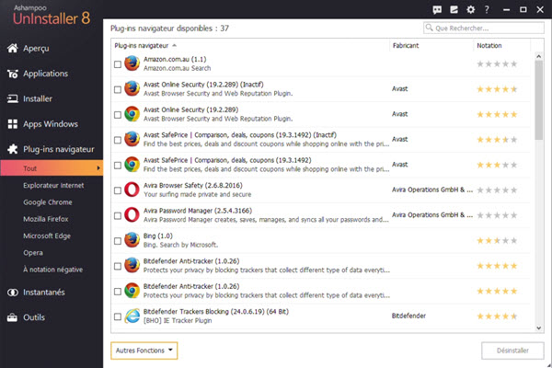Viewport: 552px width, 368px height.
Task: Click star rating of Amazon.com.au row
Action: click(x=497, y=63)
